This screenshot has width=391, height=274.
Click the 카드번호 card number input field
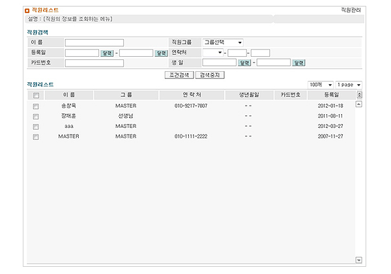[x=94, y=63]
